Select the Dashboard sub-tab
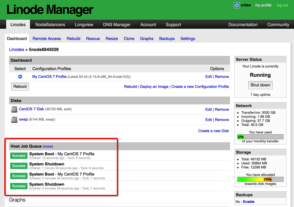The height and width of the screenshot is (207, 294). pos(17,39)
